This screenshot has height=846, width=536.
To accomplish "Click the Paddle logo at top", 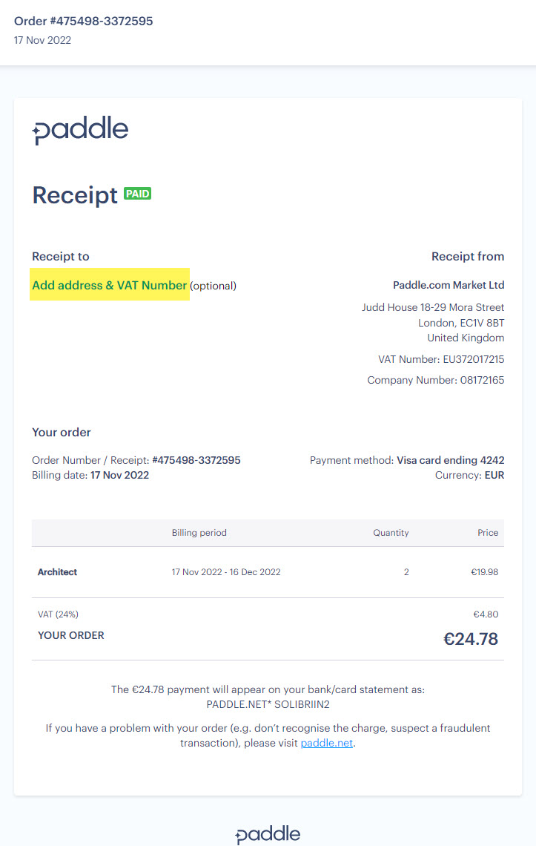I will click(x=80, y=131).
